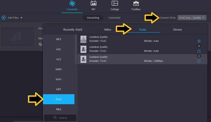Select the Audio format tab
The image size is (211, 122).
tap(143, 30)
